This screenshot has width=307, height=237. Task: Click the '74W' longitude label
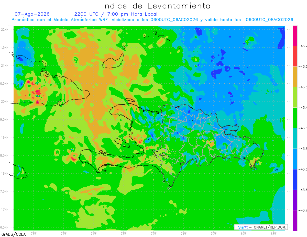pos(94,234)
